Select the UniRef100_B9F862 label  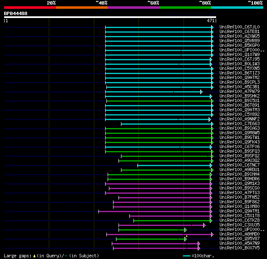(239, 202)
